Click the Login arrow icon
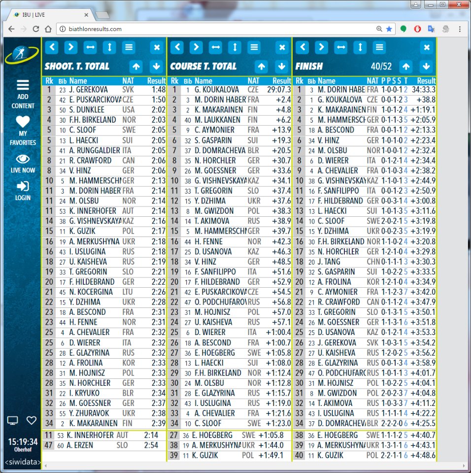471x473 pixels. coord(23,186)
